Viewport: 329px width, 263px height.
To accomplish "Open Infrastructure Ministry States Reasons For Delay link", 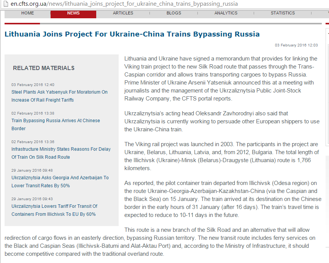I will coord(61,153).
